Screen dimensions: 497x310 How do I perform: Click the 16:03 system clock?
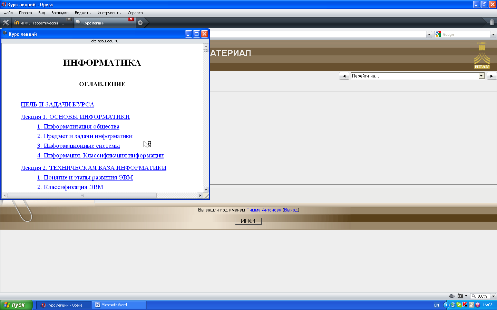coord(487,305)
